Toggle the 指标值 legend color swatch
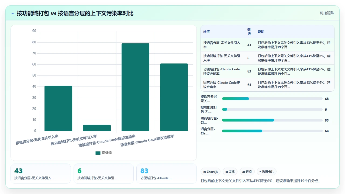Viewport: 345px width, 194px height. [x=98, y=153]
